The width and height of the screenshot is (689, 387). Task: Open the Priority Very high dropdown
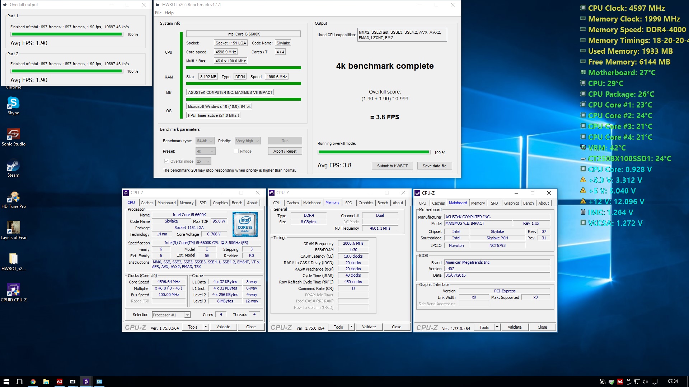coord(247,141)
